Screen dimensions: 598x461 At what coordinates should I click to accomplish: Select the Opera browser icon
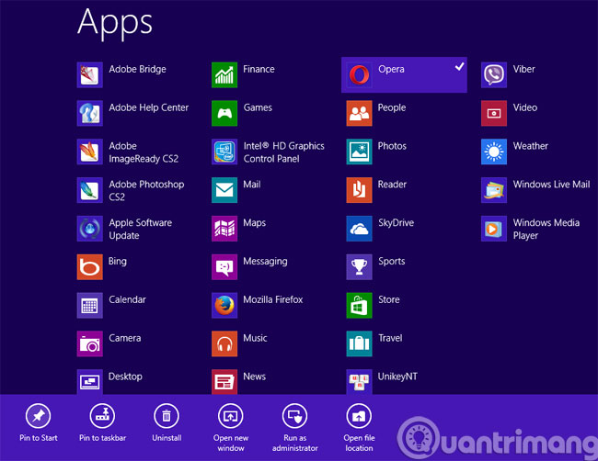click(x=359, y=75)
